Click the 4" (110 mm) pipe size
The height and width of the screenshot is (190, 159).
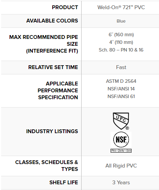coord(121,42)
